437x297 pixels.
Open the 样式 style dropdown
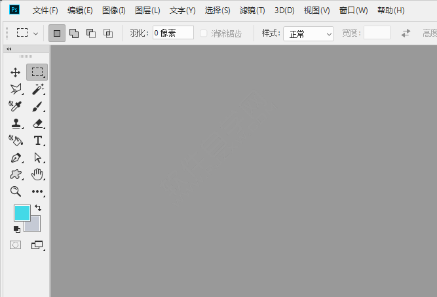[x=308, y=33]
